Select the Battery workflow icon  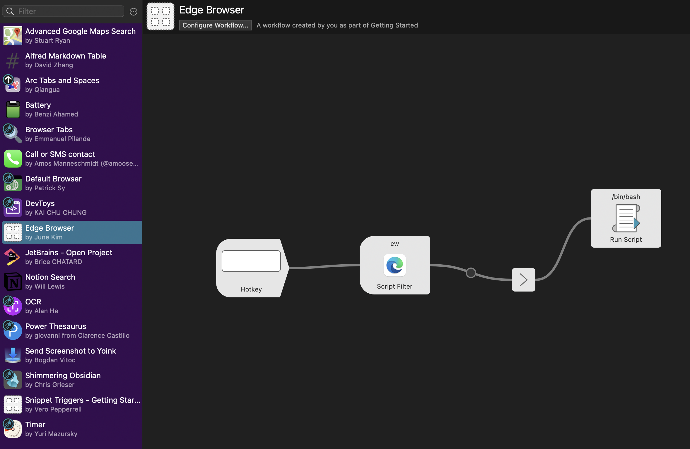pyautogui.click(x=13, y=109)
